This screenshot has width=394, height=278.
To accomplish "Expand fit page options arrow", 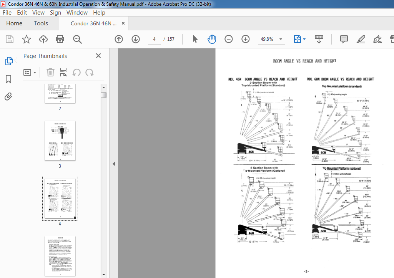I will tap(304, 39).
